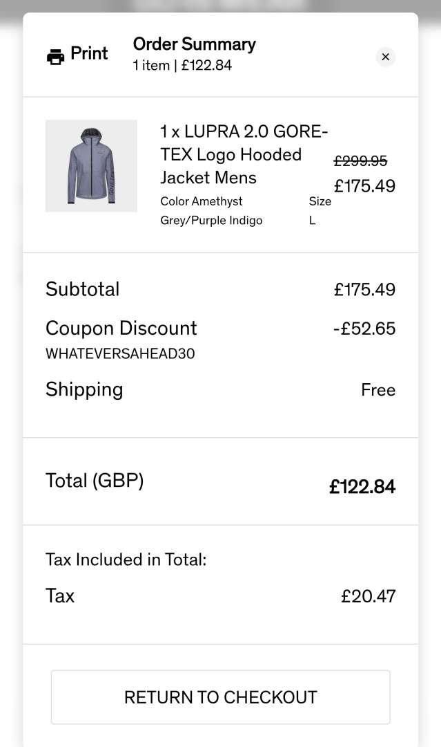Select the WHATEVERSAHEAD30 coupon code text

(x=120, y=354)
